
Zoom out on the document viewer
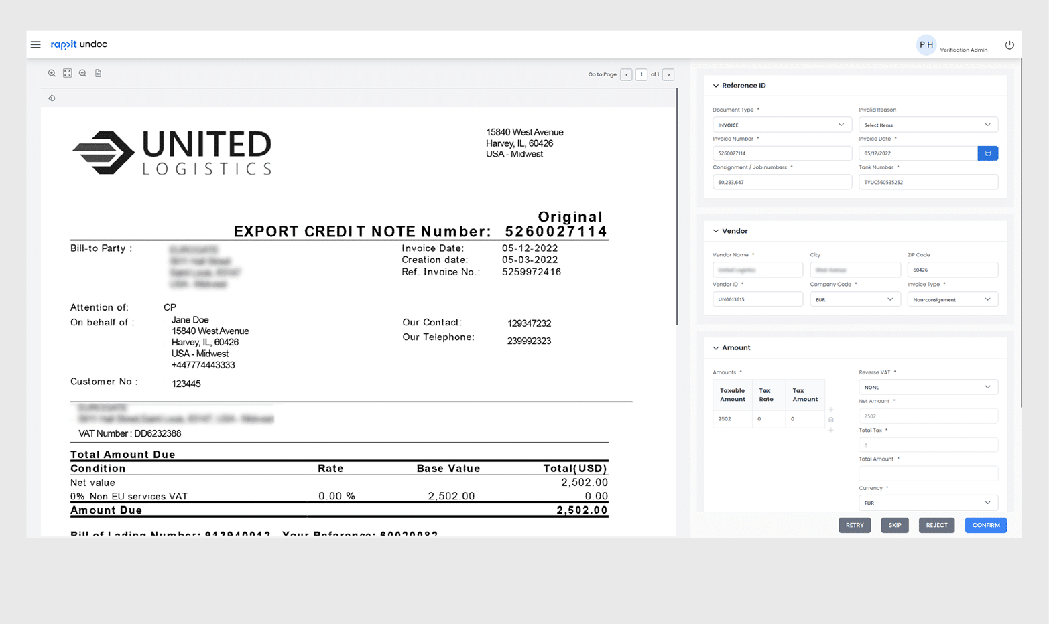[x=82, y=73]
